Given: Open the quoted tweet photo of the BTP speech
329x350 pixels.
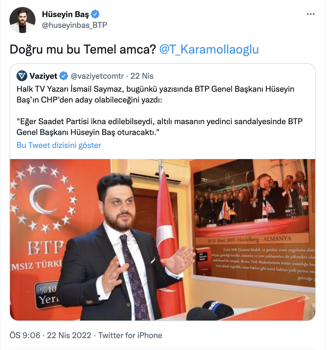Looking at the screenshot, I should (x=163, y=240).
